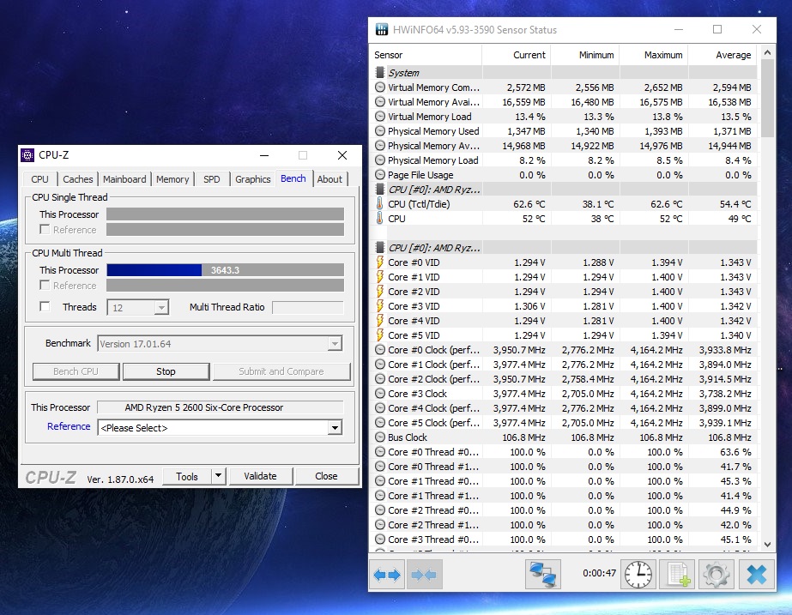Open Benchmark version dropdown
The height and width of the screenshot is (615, 792).
pyautogui.click(x=335, y=344)
